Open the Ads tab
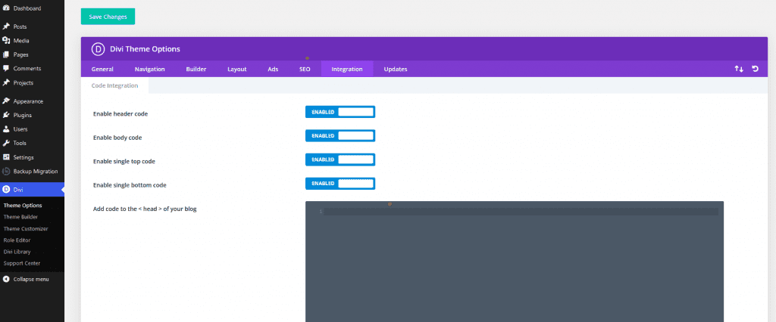Image resolution: width=776 pixels, height=322 pixels. 273,69
